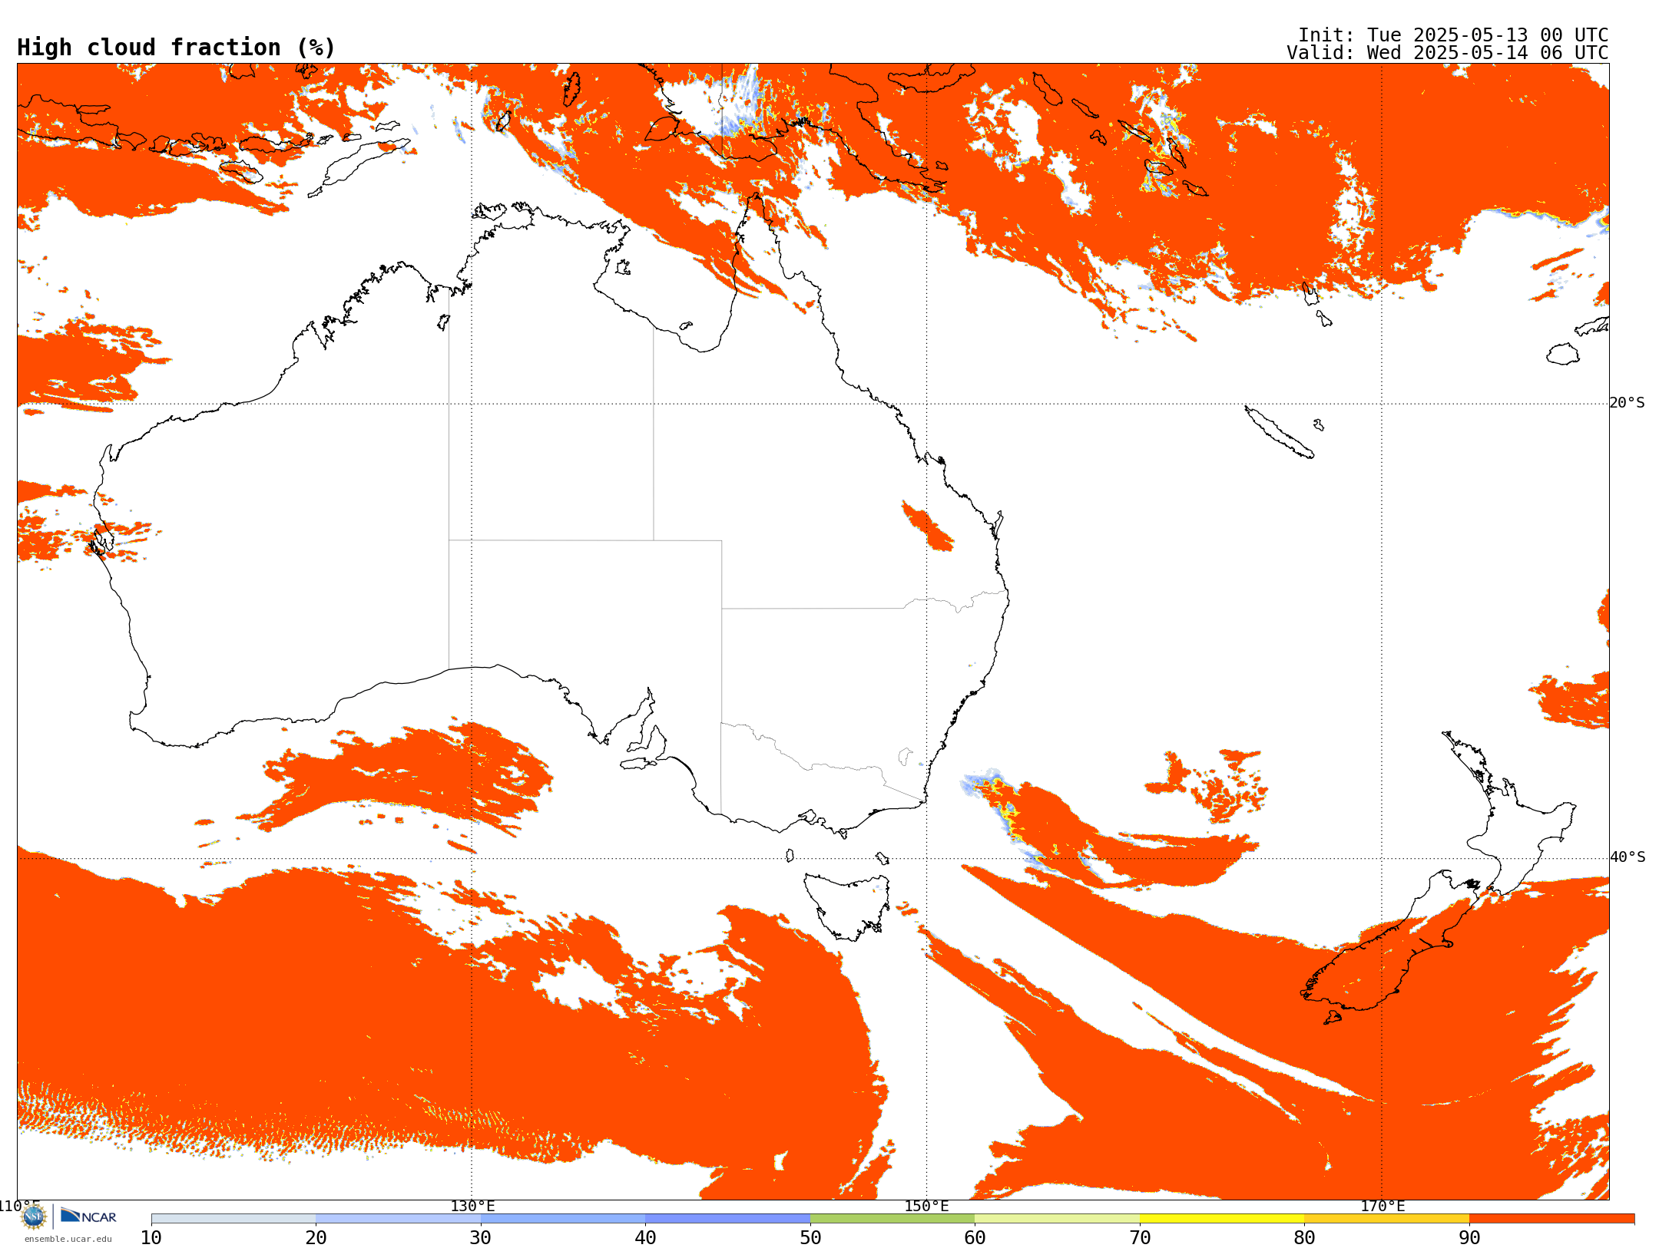Click the 170°E longitude label
1659x1248 pixels.
(1382, 1206)
